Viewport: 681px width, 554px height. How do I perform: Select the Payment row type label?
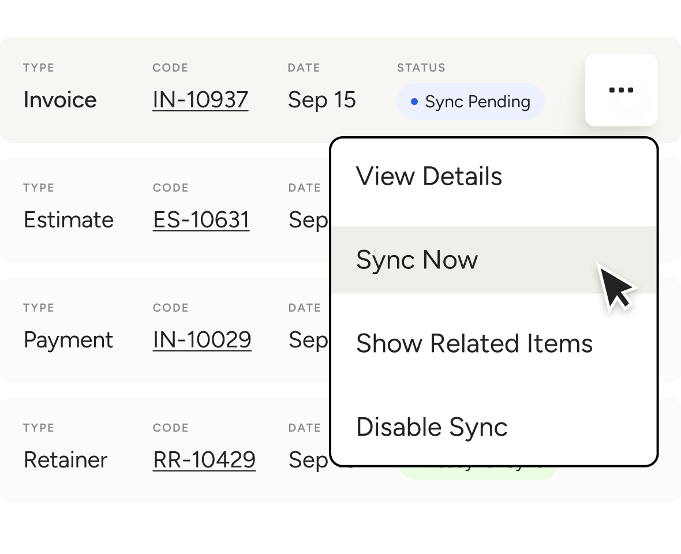coord(68,340)
